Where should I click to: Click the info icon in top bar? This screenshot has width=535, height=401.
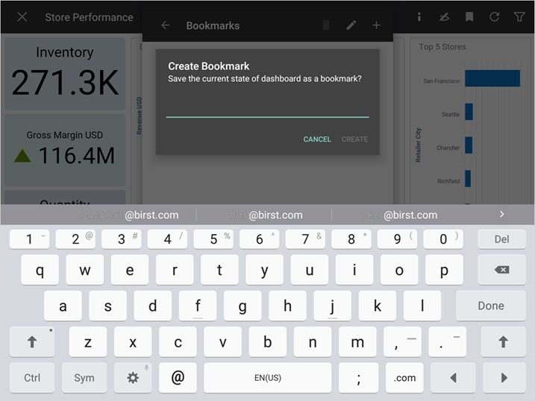click(419, 16)
